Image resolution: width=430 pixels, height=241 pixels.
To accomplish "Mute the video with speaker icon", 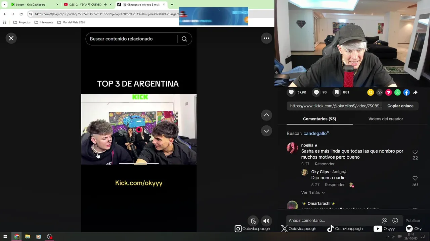I will tap(266, 221).
